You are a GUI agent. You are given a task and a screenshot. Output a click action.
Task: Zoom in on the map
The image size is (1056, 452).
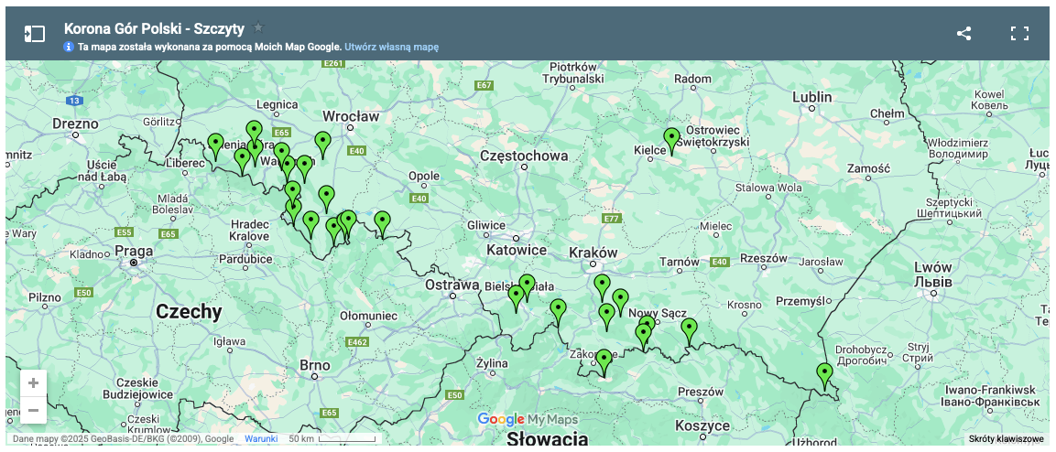pyautogui.click(x=33, y=383)
